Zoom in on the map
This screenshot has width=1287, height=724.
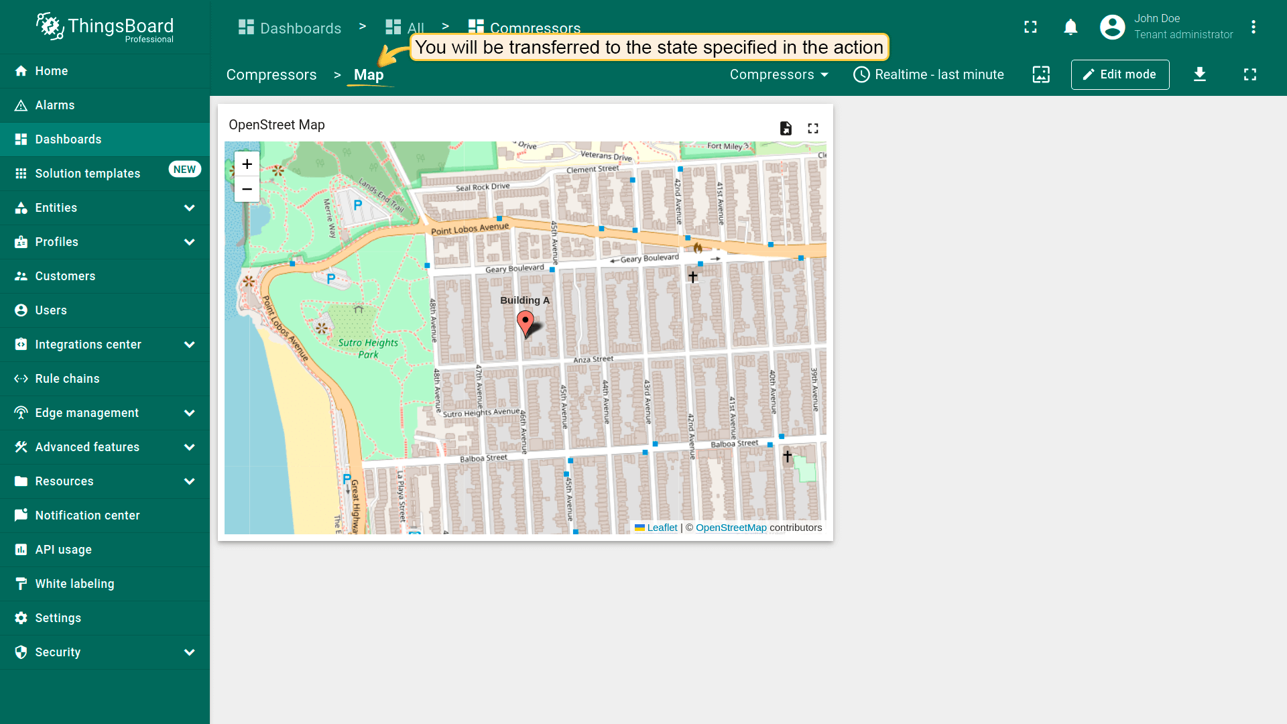coord(247,164)
